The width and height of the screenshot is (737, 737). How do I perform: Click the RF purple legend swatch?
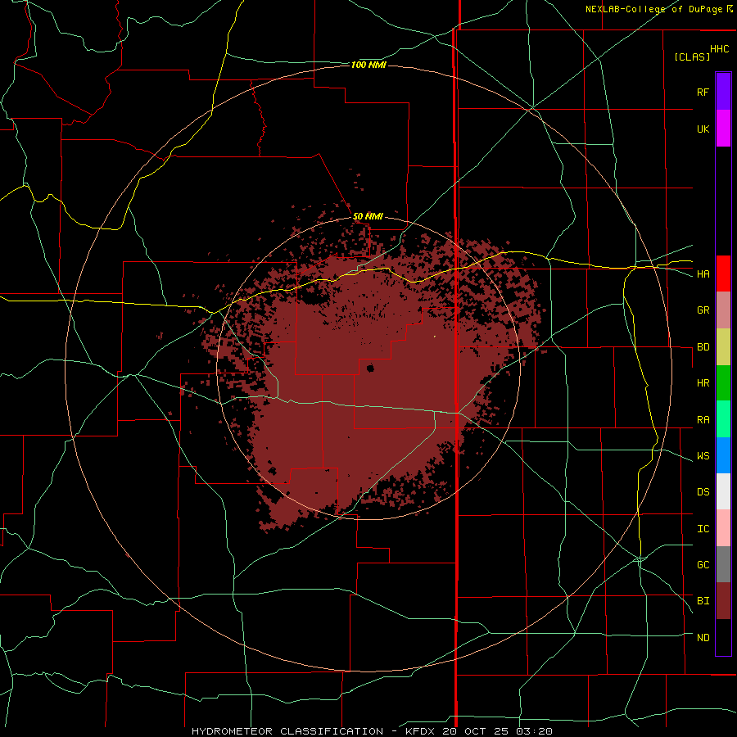pos(723,92)
